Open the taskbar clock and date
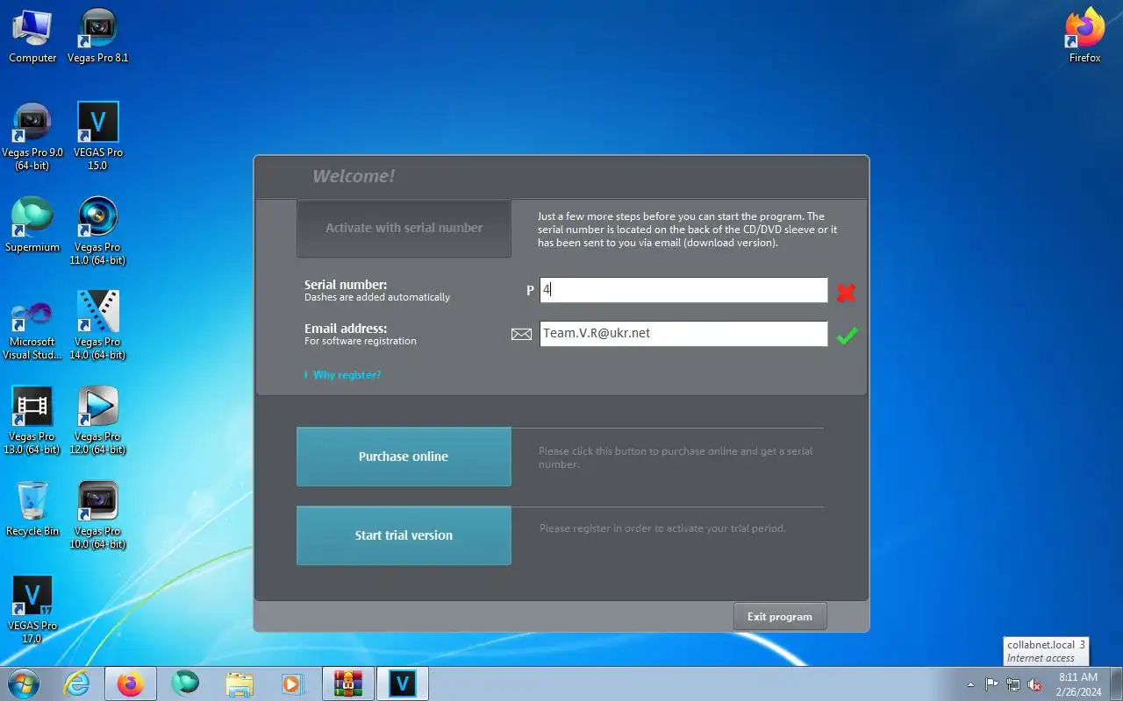The height and width of the screenshot is (701, 1123). (1078, 683)
